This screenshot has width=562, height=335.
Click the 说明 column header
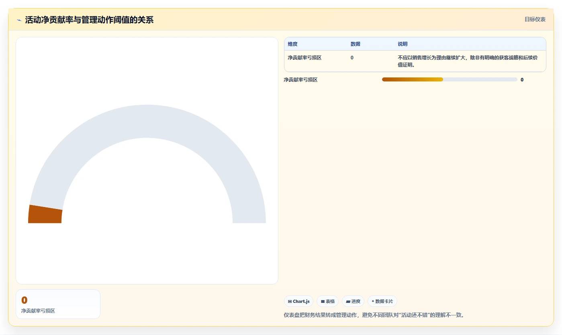click(x=403, y=44)
